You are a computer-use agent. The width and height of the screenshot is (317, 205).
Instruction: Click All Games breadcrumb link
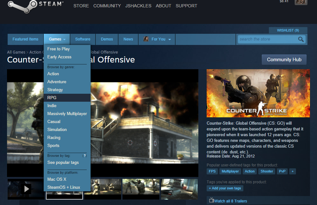[16, 52]
